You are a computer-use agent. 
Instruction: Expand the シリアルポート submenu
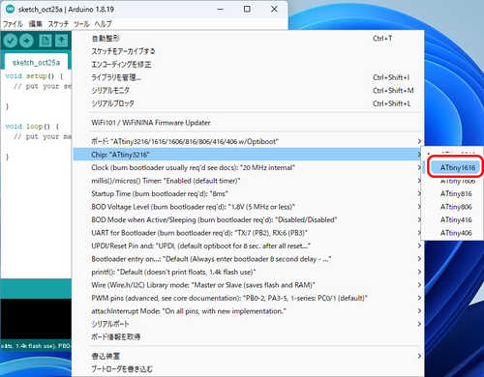tap(248, 324)
